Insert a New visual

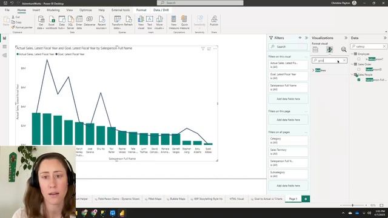pyautogui.click(x=141, y=22)
